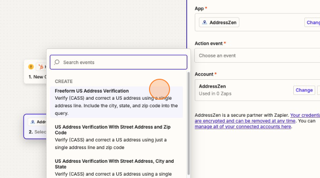Open 'manage all of your connected accounts here' link

(x=243, y=127)
